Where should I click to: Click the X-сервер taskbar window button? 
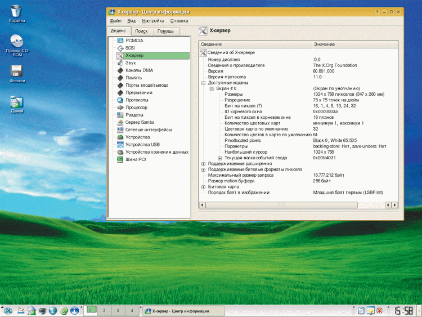tap(183, 311)
